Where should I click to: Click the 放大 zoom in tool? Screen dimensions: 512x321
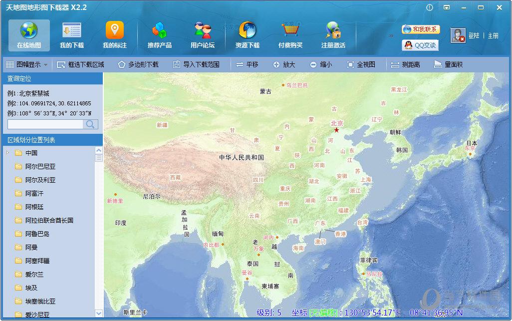(x=284, y=64)
